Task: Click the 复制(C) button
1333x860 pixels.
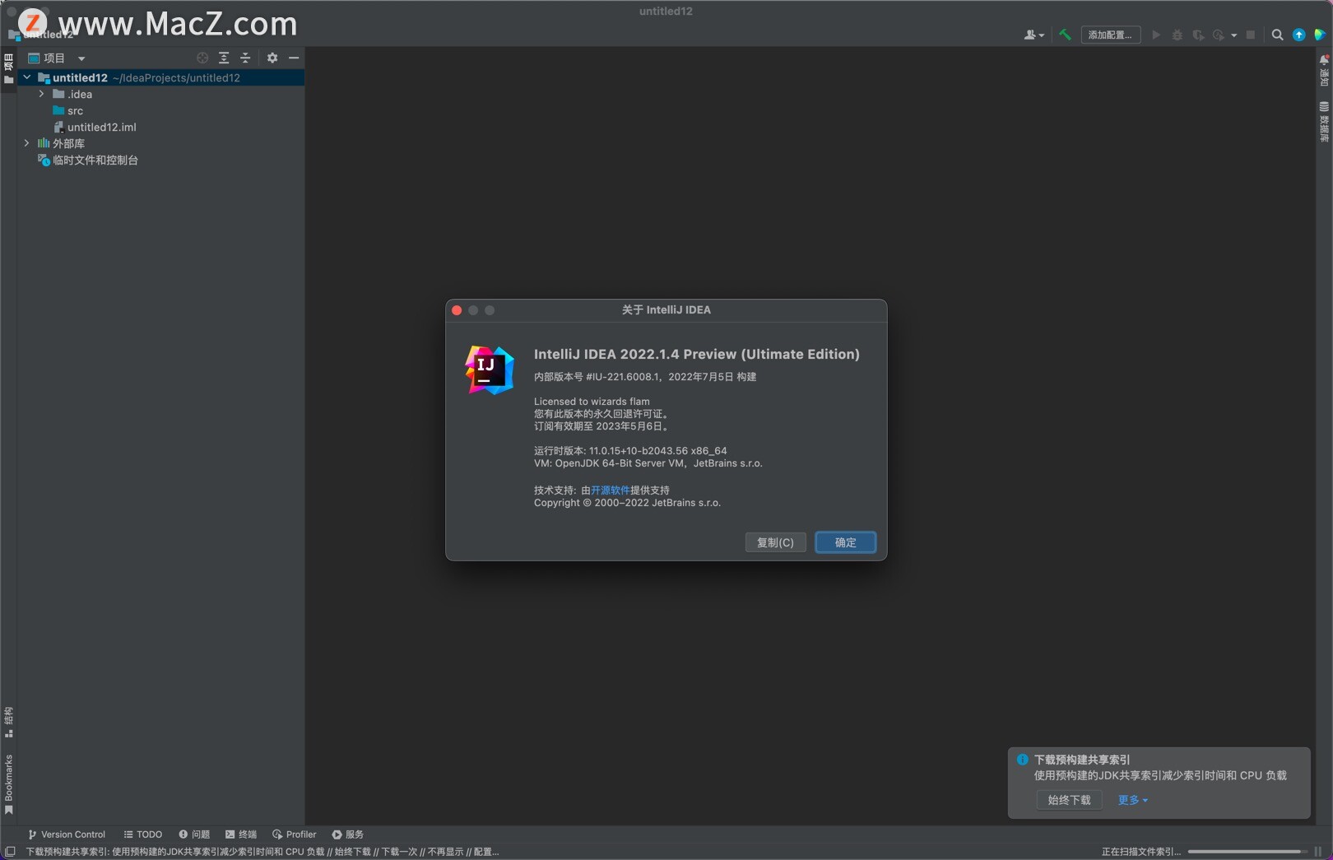Action: click(x=775, y=542)
